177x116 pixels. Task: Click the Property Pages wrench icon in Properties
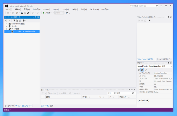coord(146,70)
